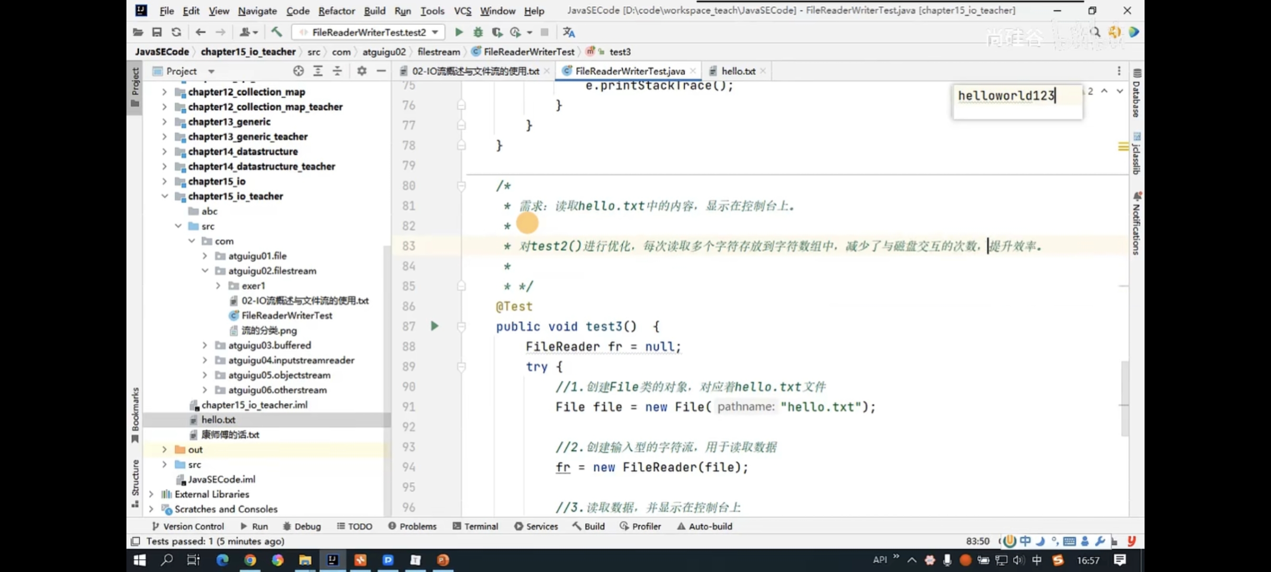
Task: Click the Reload from disk icon
Action: pyautogui.click(x=176, y=32)
